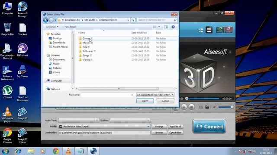
Task: Click the horizontal scrollbar in file list
Action: click(x=119, y=89)
